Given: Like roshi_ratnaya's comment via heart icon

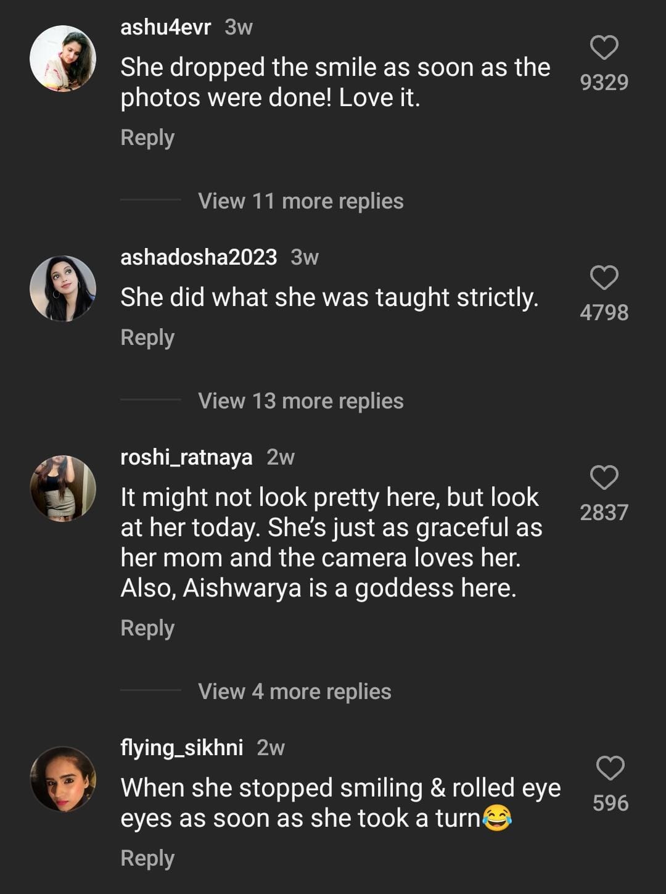Looking at the screenshot, I should tap(604, 478).
